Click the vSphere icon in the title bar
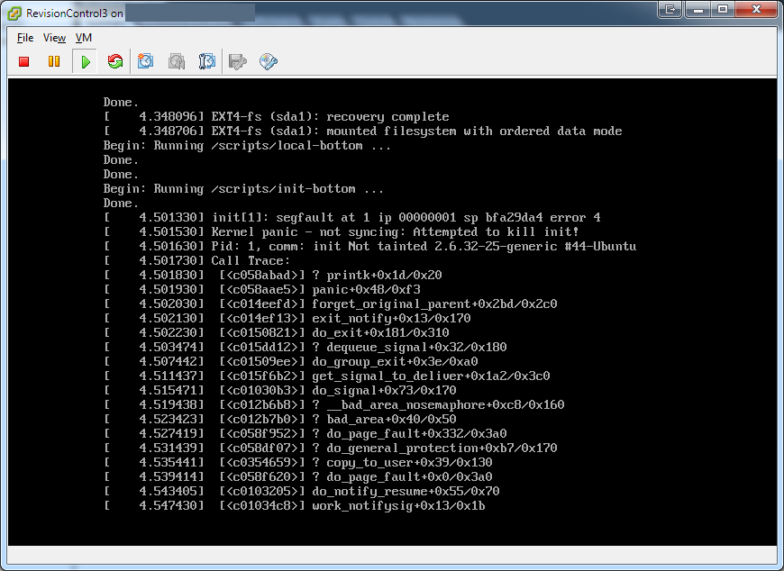 click(x=13, y=13)
